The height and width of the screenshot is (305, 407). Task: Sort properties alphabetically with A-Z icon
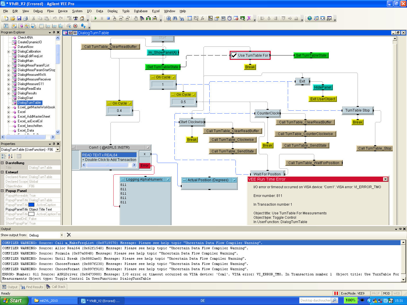tap(10, 156)
